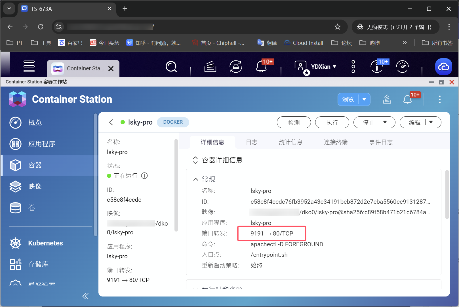Collapse the sidebar with double-chevron icon
This screenshot has height=307, width=459.
tap(85, 296)
